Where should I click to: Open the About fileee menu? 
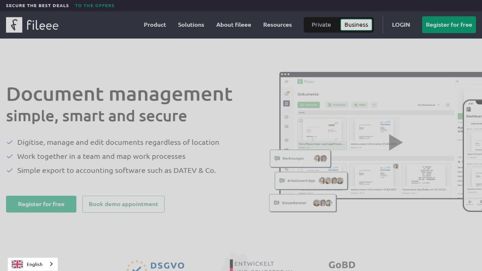click(233, 25)
